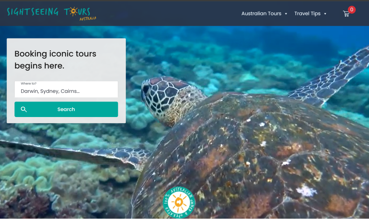The width and height of the screenshot is (369, 224).
Task: Expand the Australian Tours dropdown arrow
Action: 286,14
